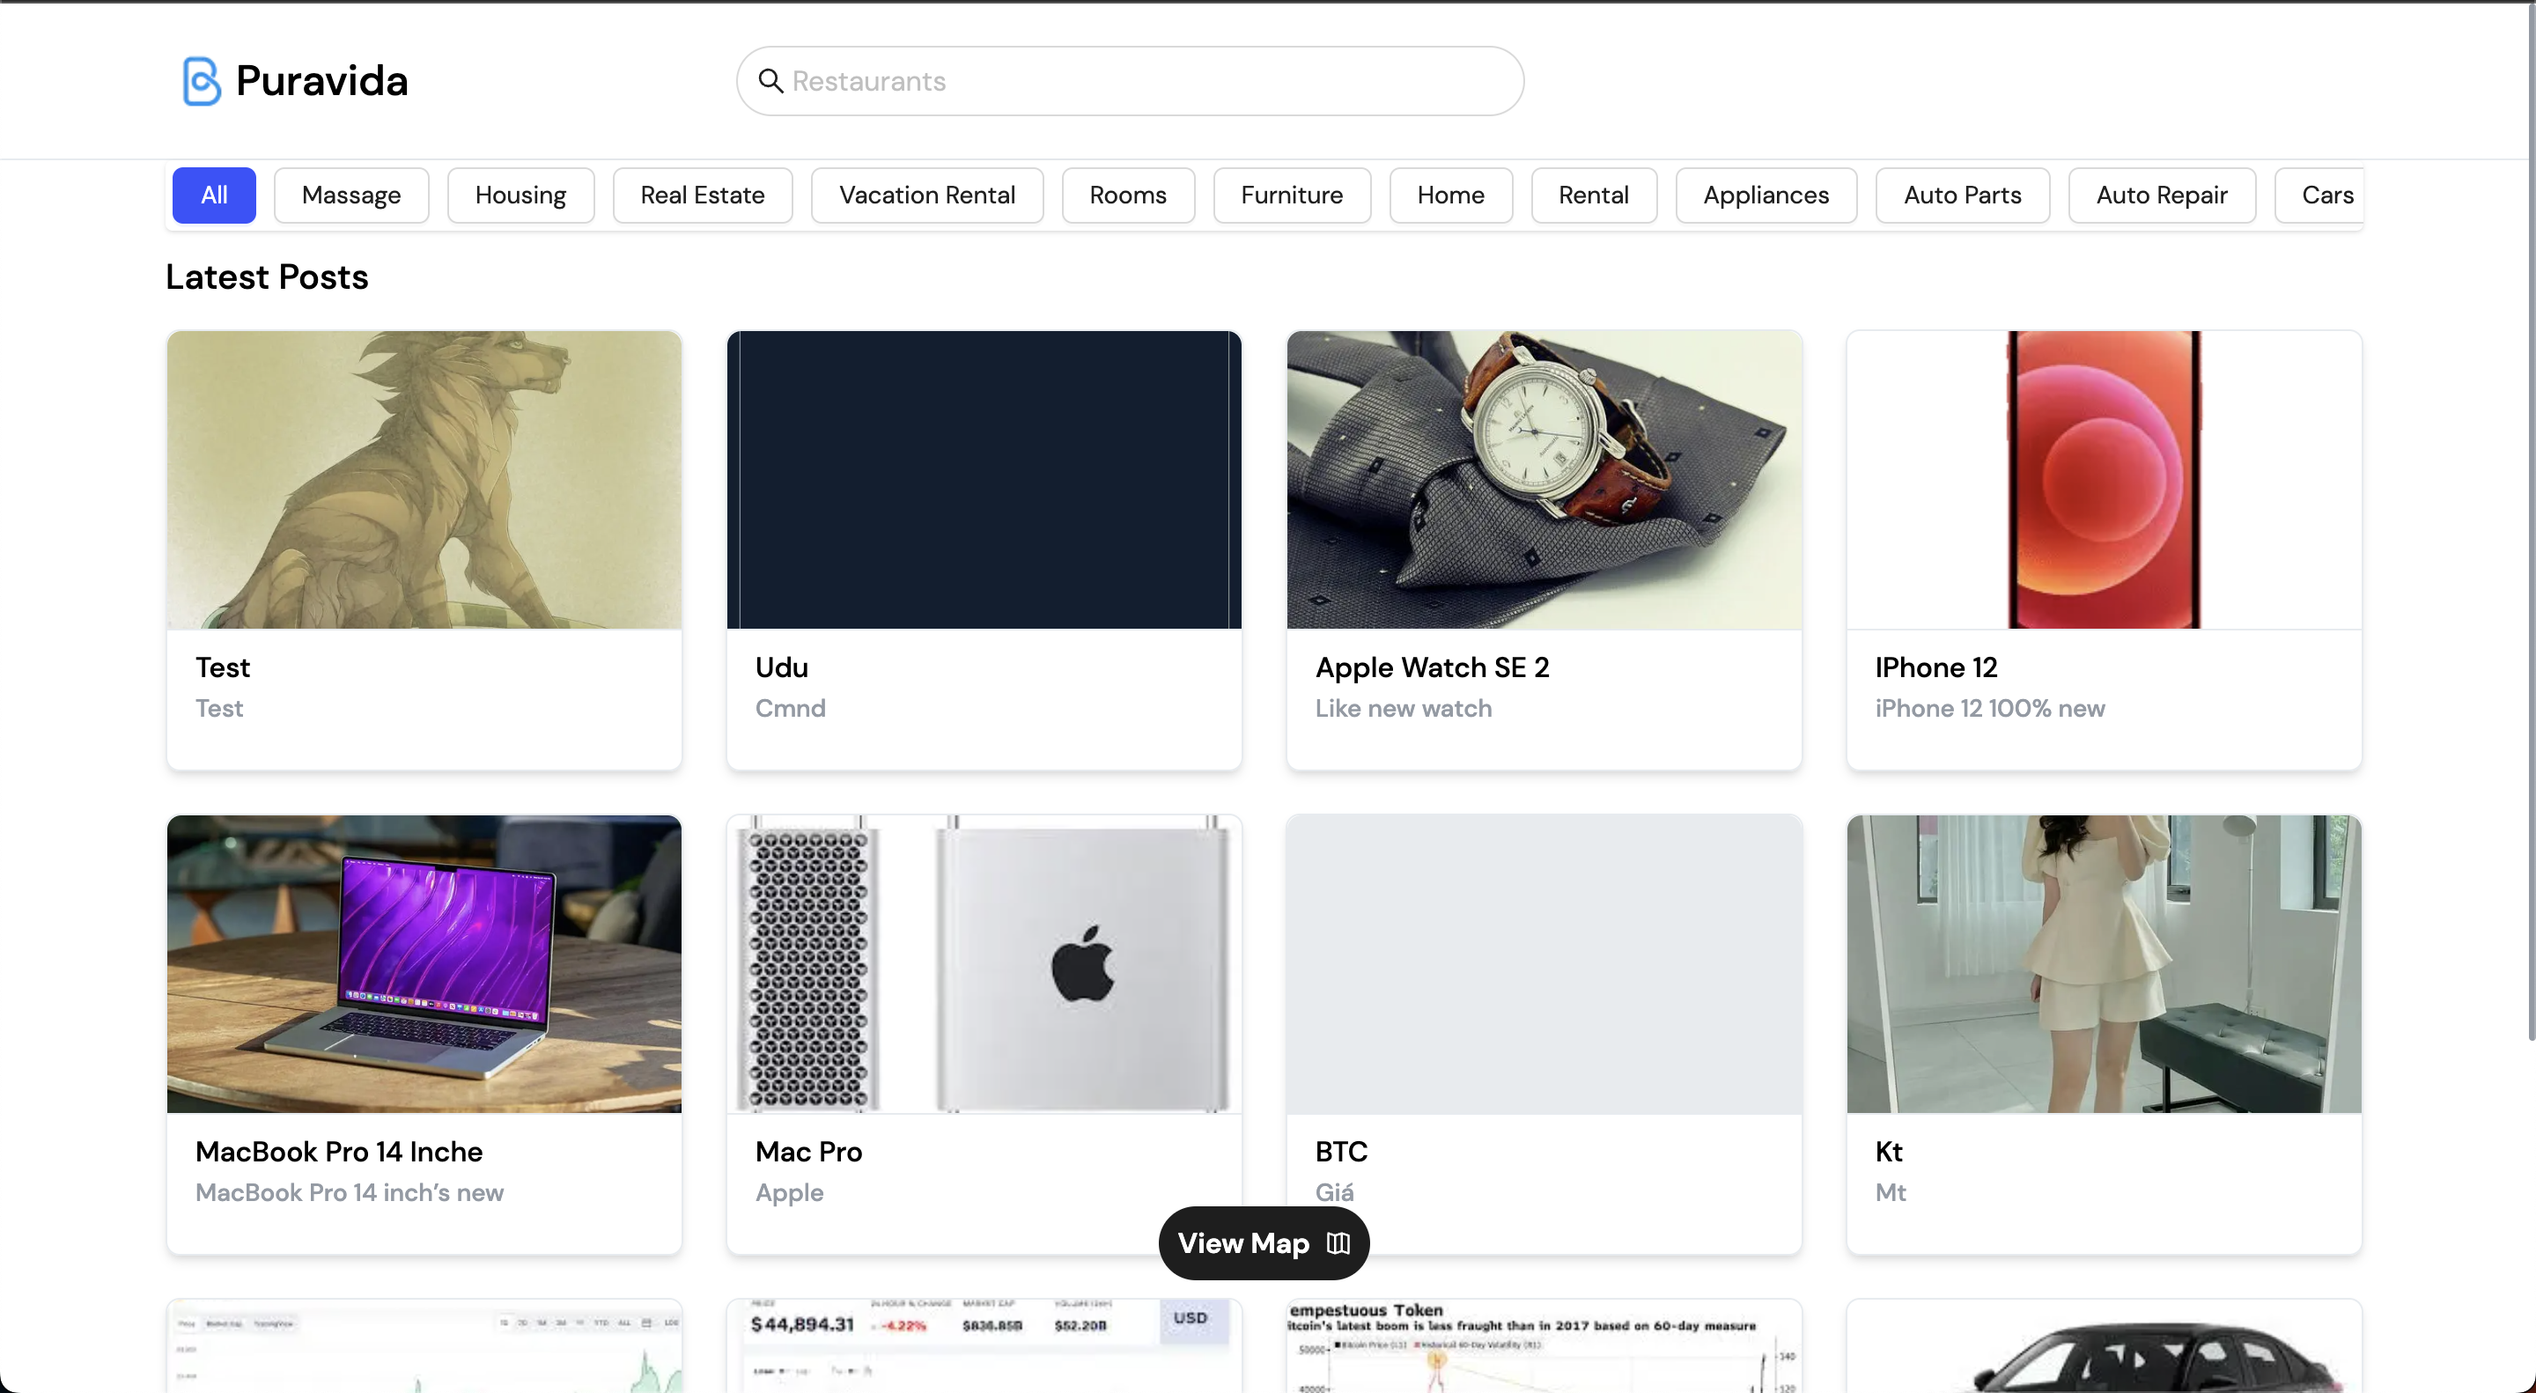The image size is (2536, 1393).
Task: Click the Puravida logo icon
Action: tap(201, 81)
